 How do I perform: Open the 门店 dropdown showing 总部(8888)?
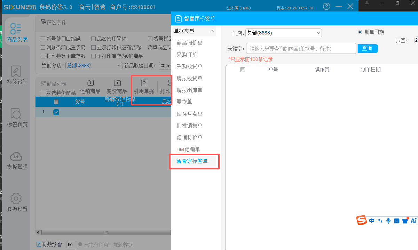point(284,33)
